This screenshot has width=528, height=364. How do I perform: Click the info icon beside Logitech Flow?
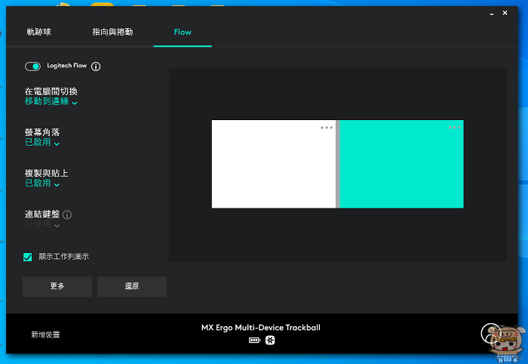point(96,66)
